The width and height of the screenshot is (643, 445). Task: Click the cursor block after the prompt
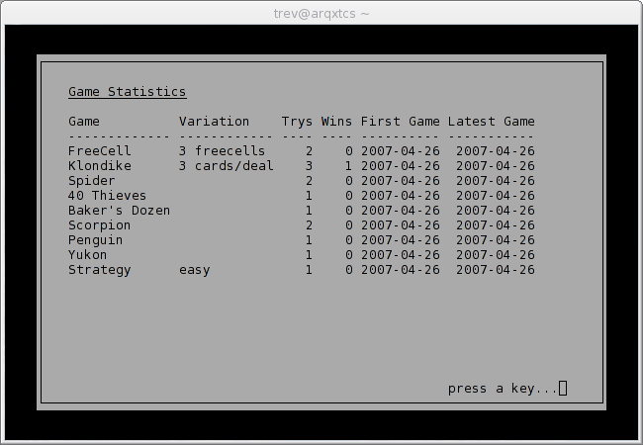tap(563, 389)
